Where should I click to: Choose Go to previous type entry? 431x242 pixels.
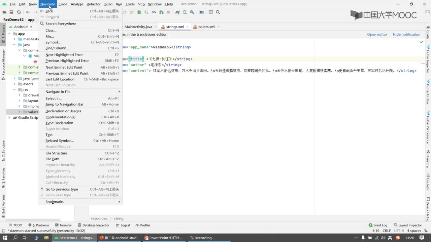pos(80,189)
